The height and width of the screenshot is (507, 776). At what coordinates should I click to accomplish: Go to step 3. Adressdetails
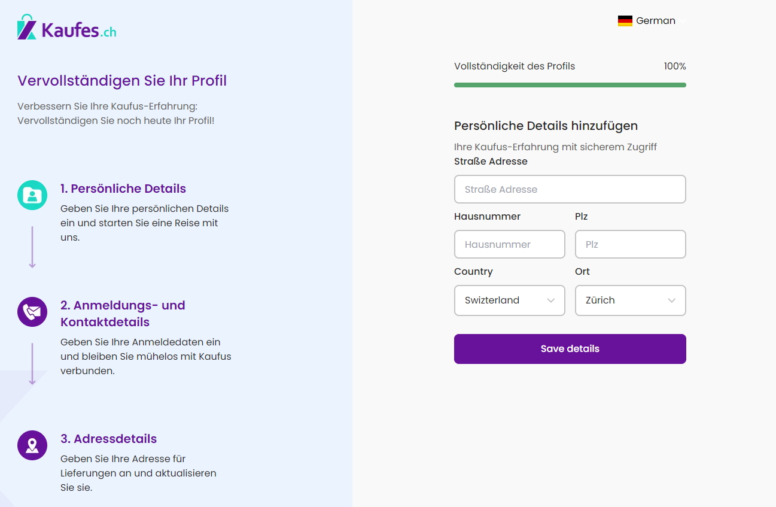(108, 439)
